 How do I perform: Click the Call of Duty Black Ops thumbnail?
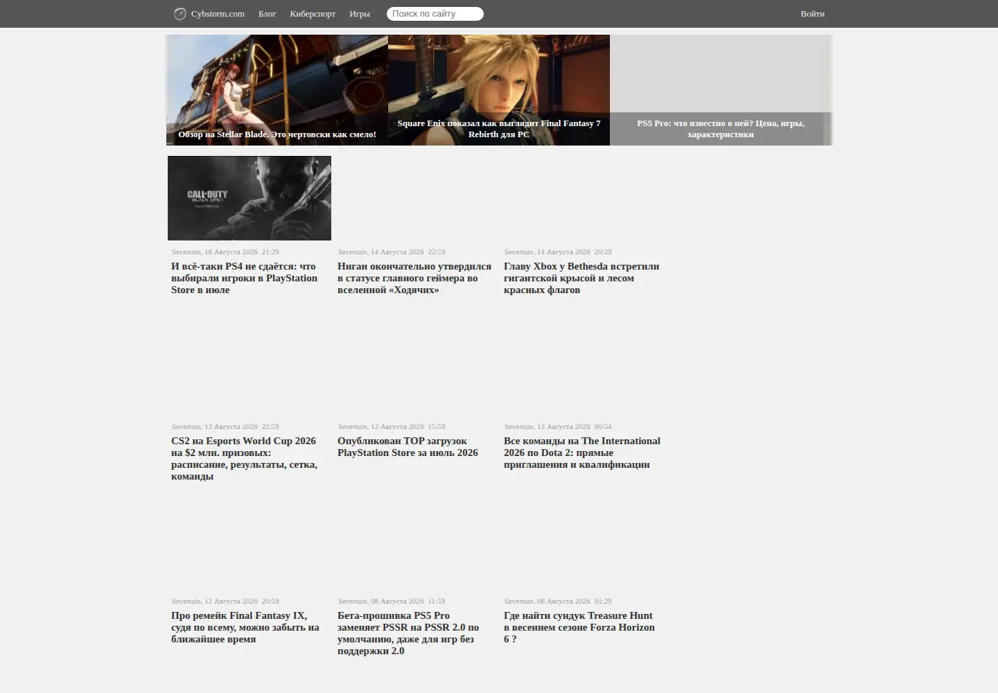[x=249, y=198]
